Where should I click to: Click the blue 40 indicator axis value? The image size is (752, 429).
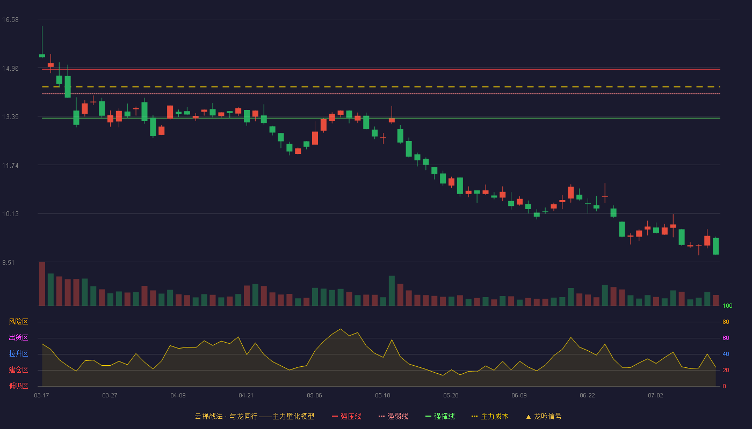pyautogui.click(x=726, y=354)
